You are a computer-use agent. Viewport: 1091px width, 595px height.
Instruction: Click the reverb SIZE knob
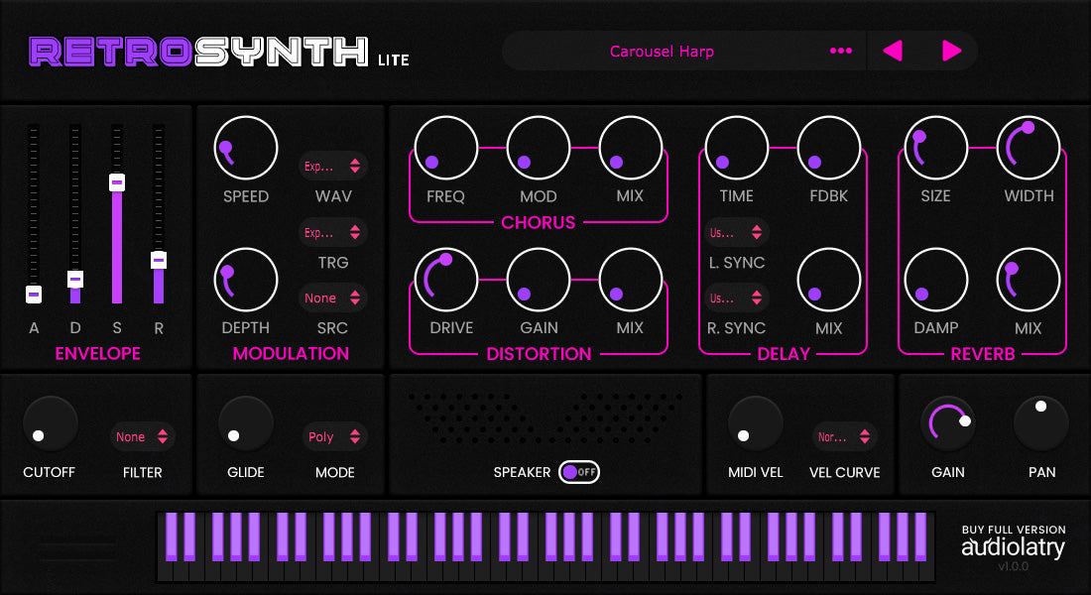click(x=936, y=148)
